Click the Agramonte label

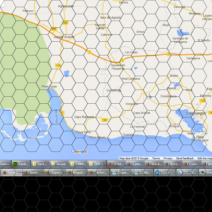(66, 6)
